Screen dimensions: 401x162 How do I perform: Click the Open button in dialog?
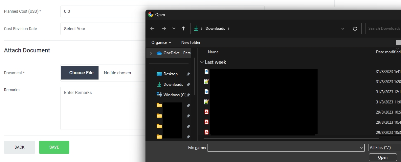(x=383, y=157)
